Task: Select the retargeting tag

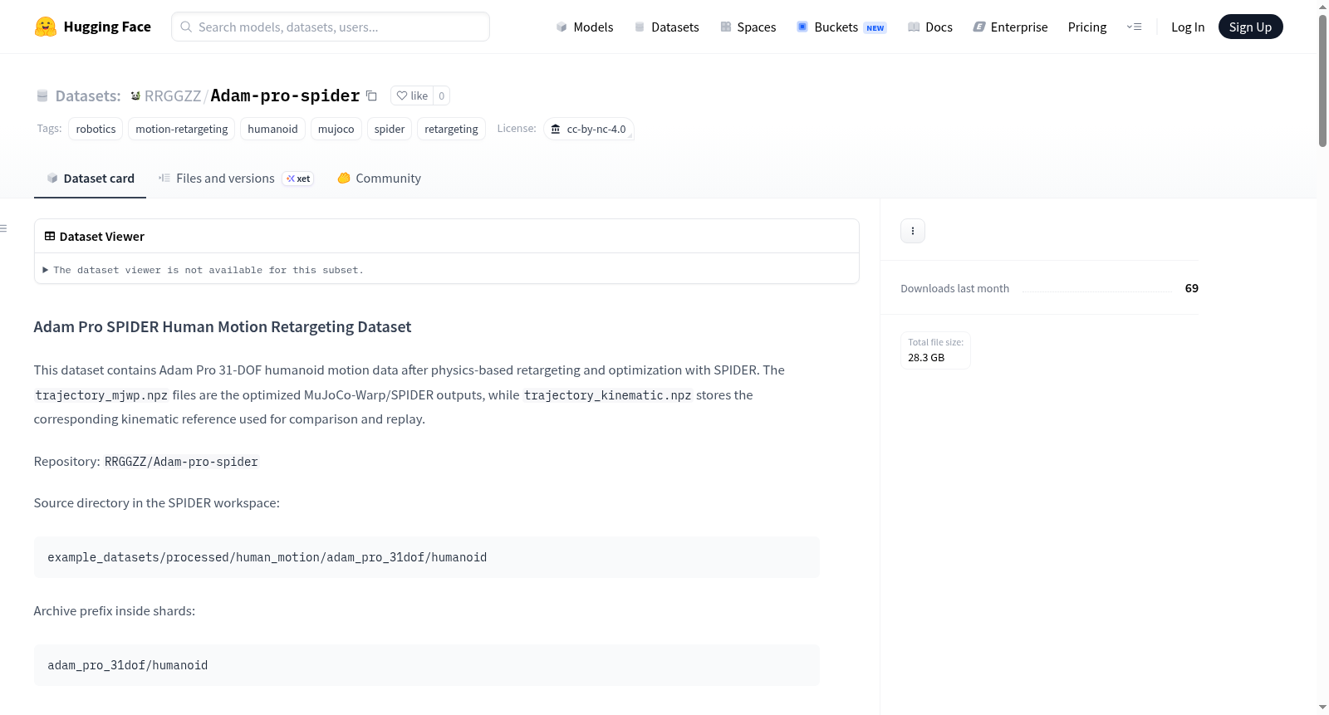Action: [x=451, y=129]
